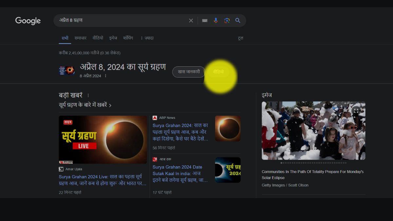This screenshot has height=221, width=393.
Task: Switch to the समाचार tab
Action: [80, 38]
